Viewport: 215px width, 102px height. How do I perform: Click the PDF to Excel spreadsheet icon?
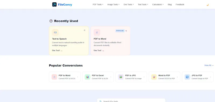tap(88, 77)
